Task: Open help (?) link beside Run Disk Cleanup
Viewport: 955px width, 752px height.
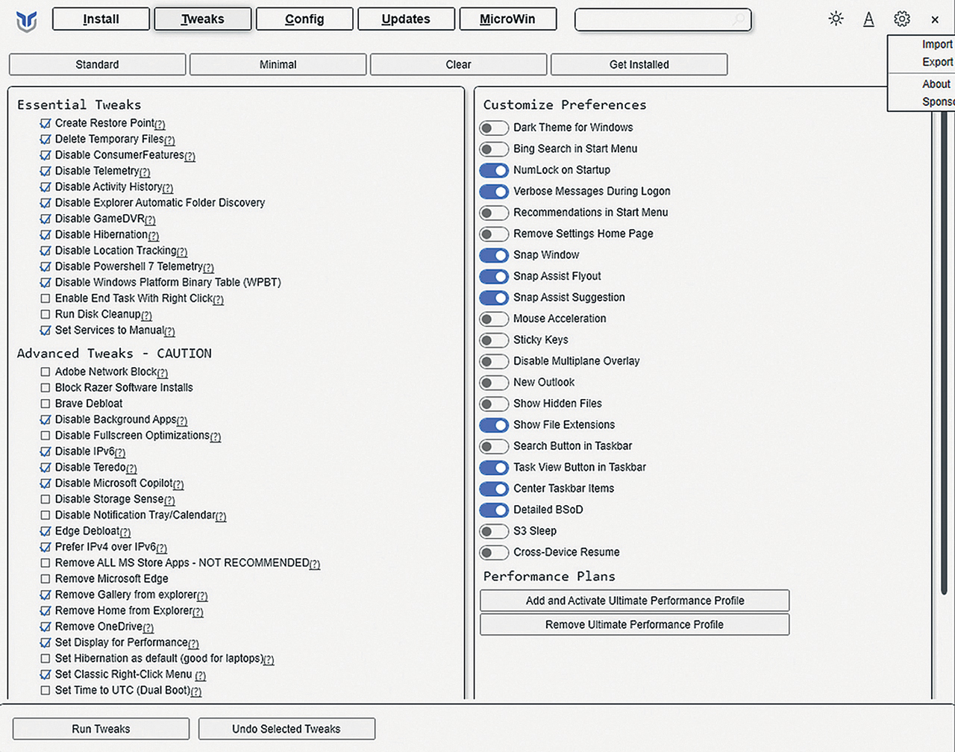Action: click(146, 316)
